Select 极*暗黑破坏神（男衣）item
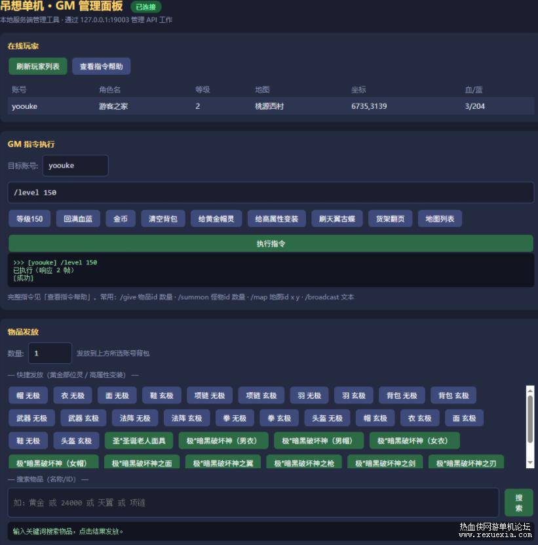 click(x=223, y=440)
